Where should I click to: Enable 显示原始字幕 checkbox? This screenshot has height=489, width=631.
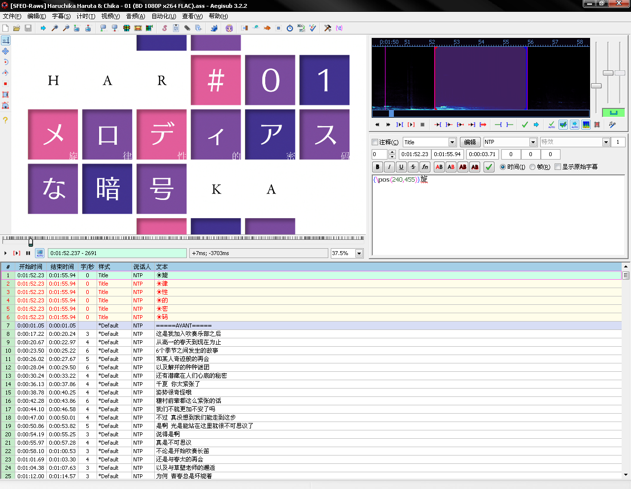(x=558, y=167)
